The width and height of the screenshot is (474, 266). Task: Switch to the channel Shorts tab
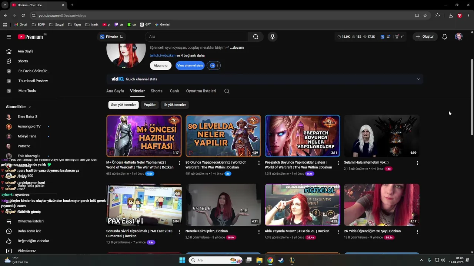pyautogui.click(x=157, y=91)
